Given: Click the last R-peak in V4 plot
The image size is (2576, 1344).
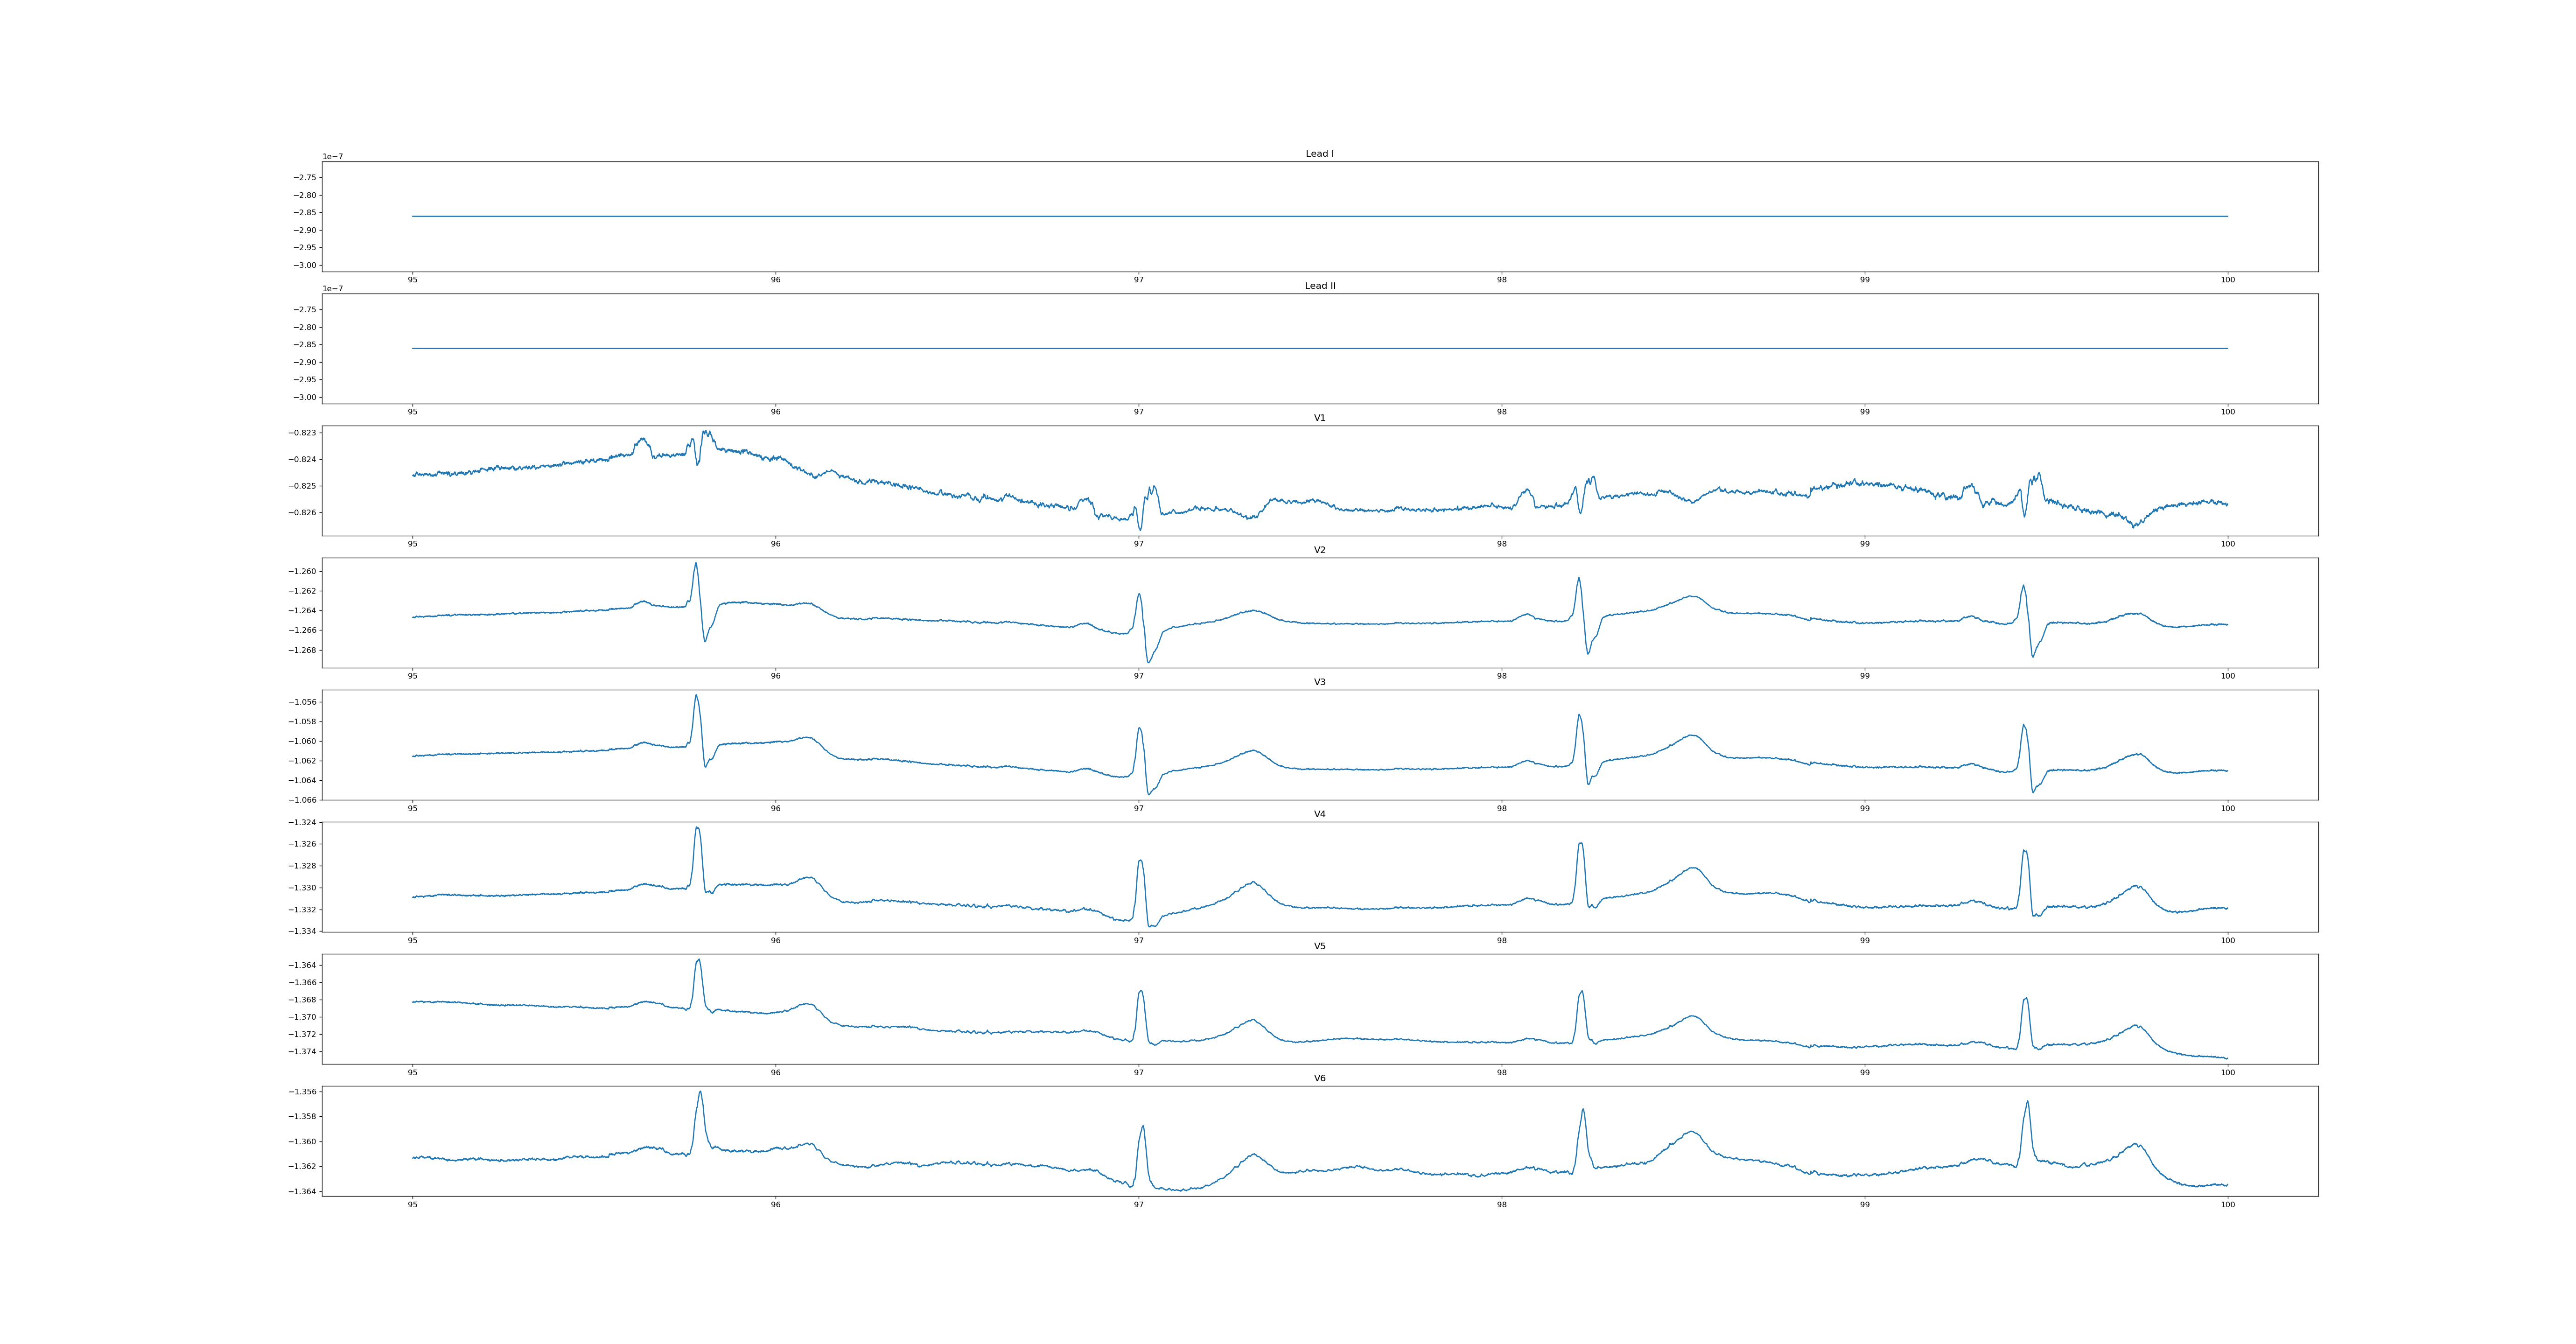Looking at the screenshot, I should pos(2024,852).
